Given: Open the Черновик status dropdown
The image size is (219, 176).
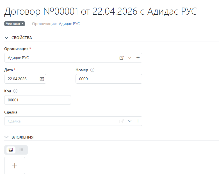Looking at the screenshot, I should 15,24.
